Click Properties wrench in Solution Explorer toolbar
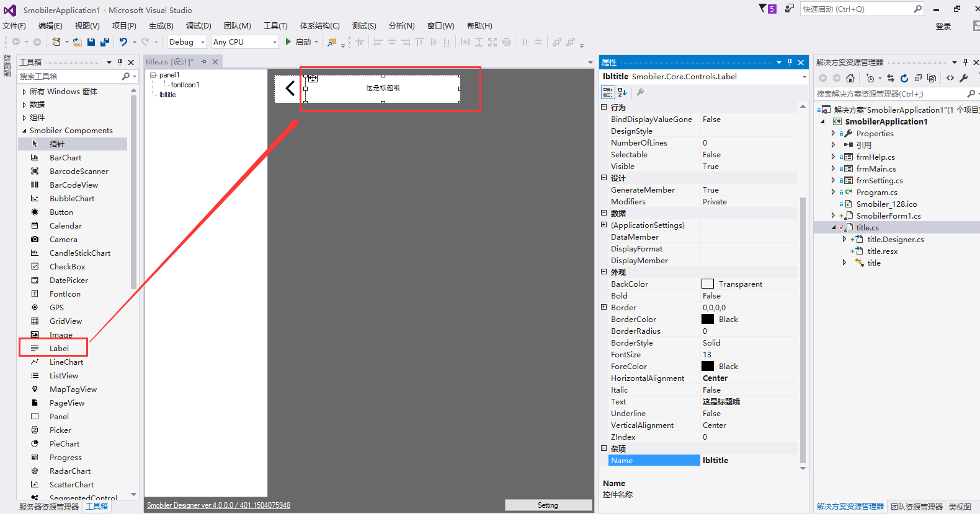This screenshot has height=514, width=980. point(964,78)
